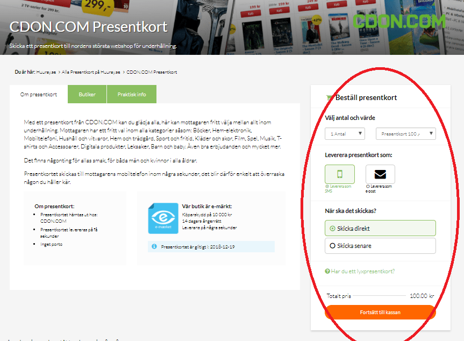
Task: Choose the e-mail envelope delivery icon
Action: [x=380, y=174]
